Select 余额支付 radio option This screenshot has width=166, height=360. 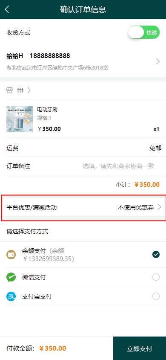click(156, 254)
